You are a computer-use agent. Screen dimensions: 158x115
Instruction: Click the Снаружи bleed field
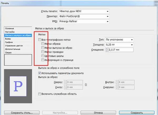click(126, 87)
